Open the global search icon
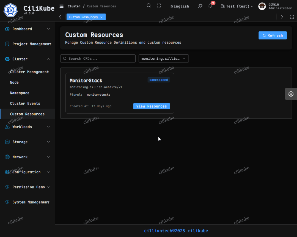The image size is (297, 237). click(148, 5)
